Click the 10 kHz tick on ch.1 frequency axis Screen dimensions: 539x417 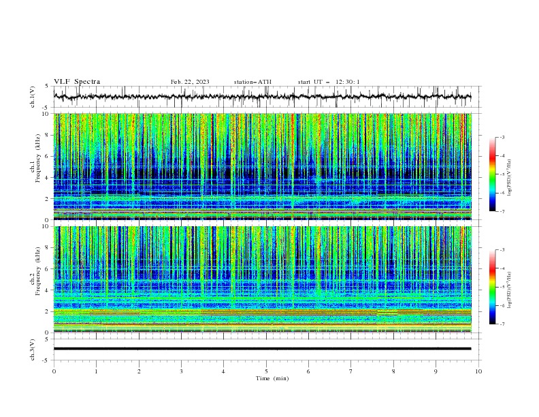click(46, 113)
